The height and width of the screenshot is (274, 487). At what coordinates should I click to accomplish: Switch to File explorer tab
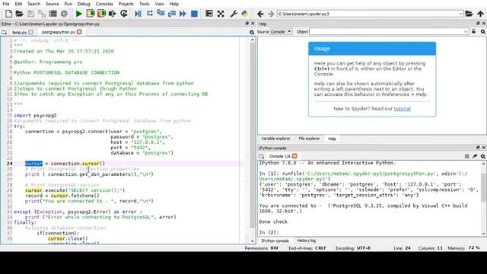point(309,139)
